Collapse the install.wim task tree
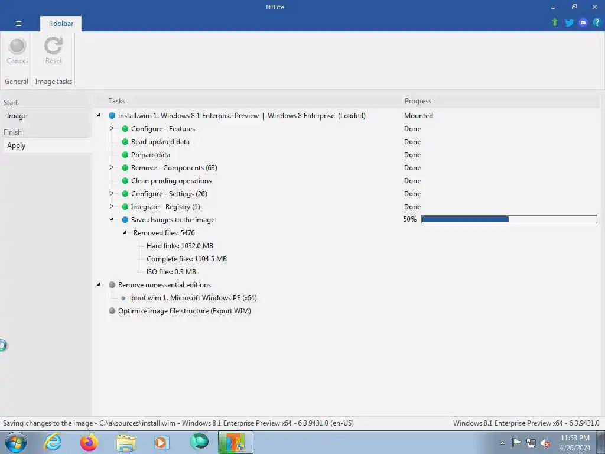605x454 pixels. (99, 115)
